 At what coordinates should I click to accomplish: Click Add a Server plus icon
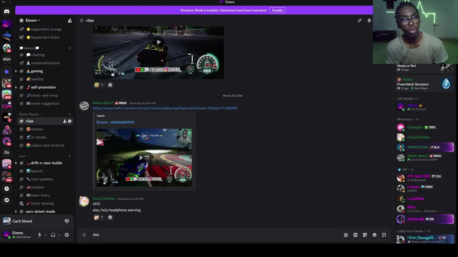coord(6,188)
